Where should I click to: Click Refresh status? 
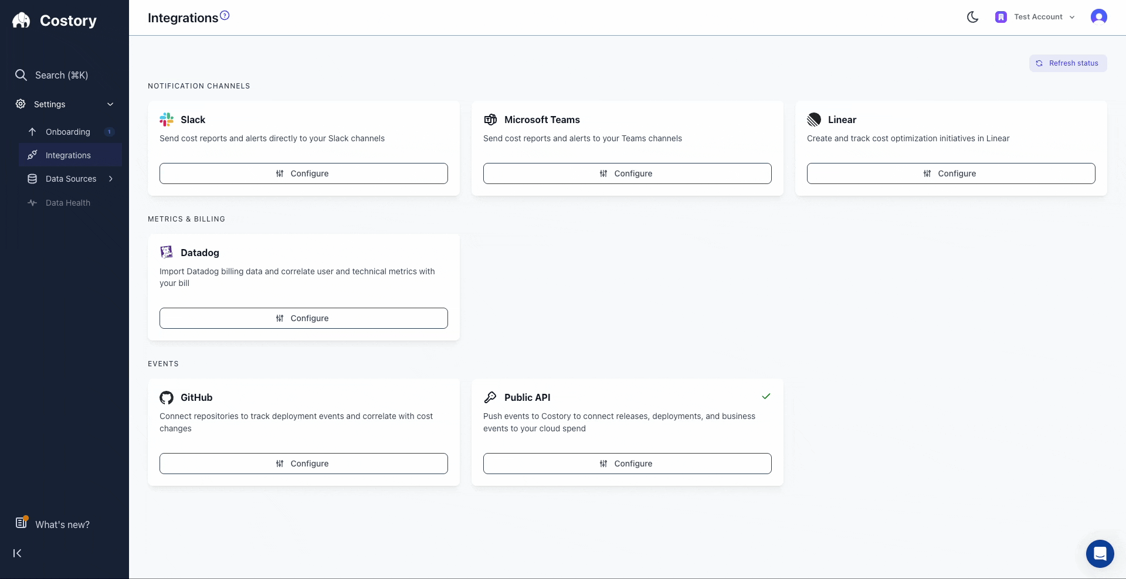click(1068, 63)
